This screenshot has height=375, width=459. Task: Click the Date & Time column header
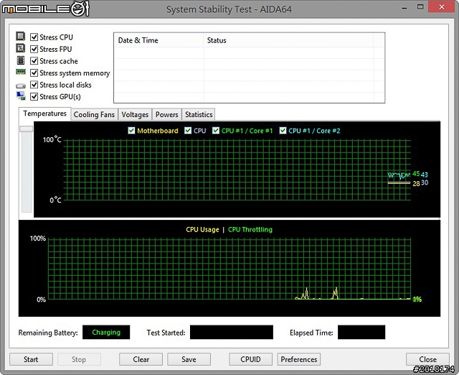(158, 40)
